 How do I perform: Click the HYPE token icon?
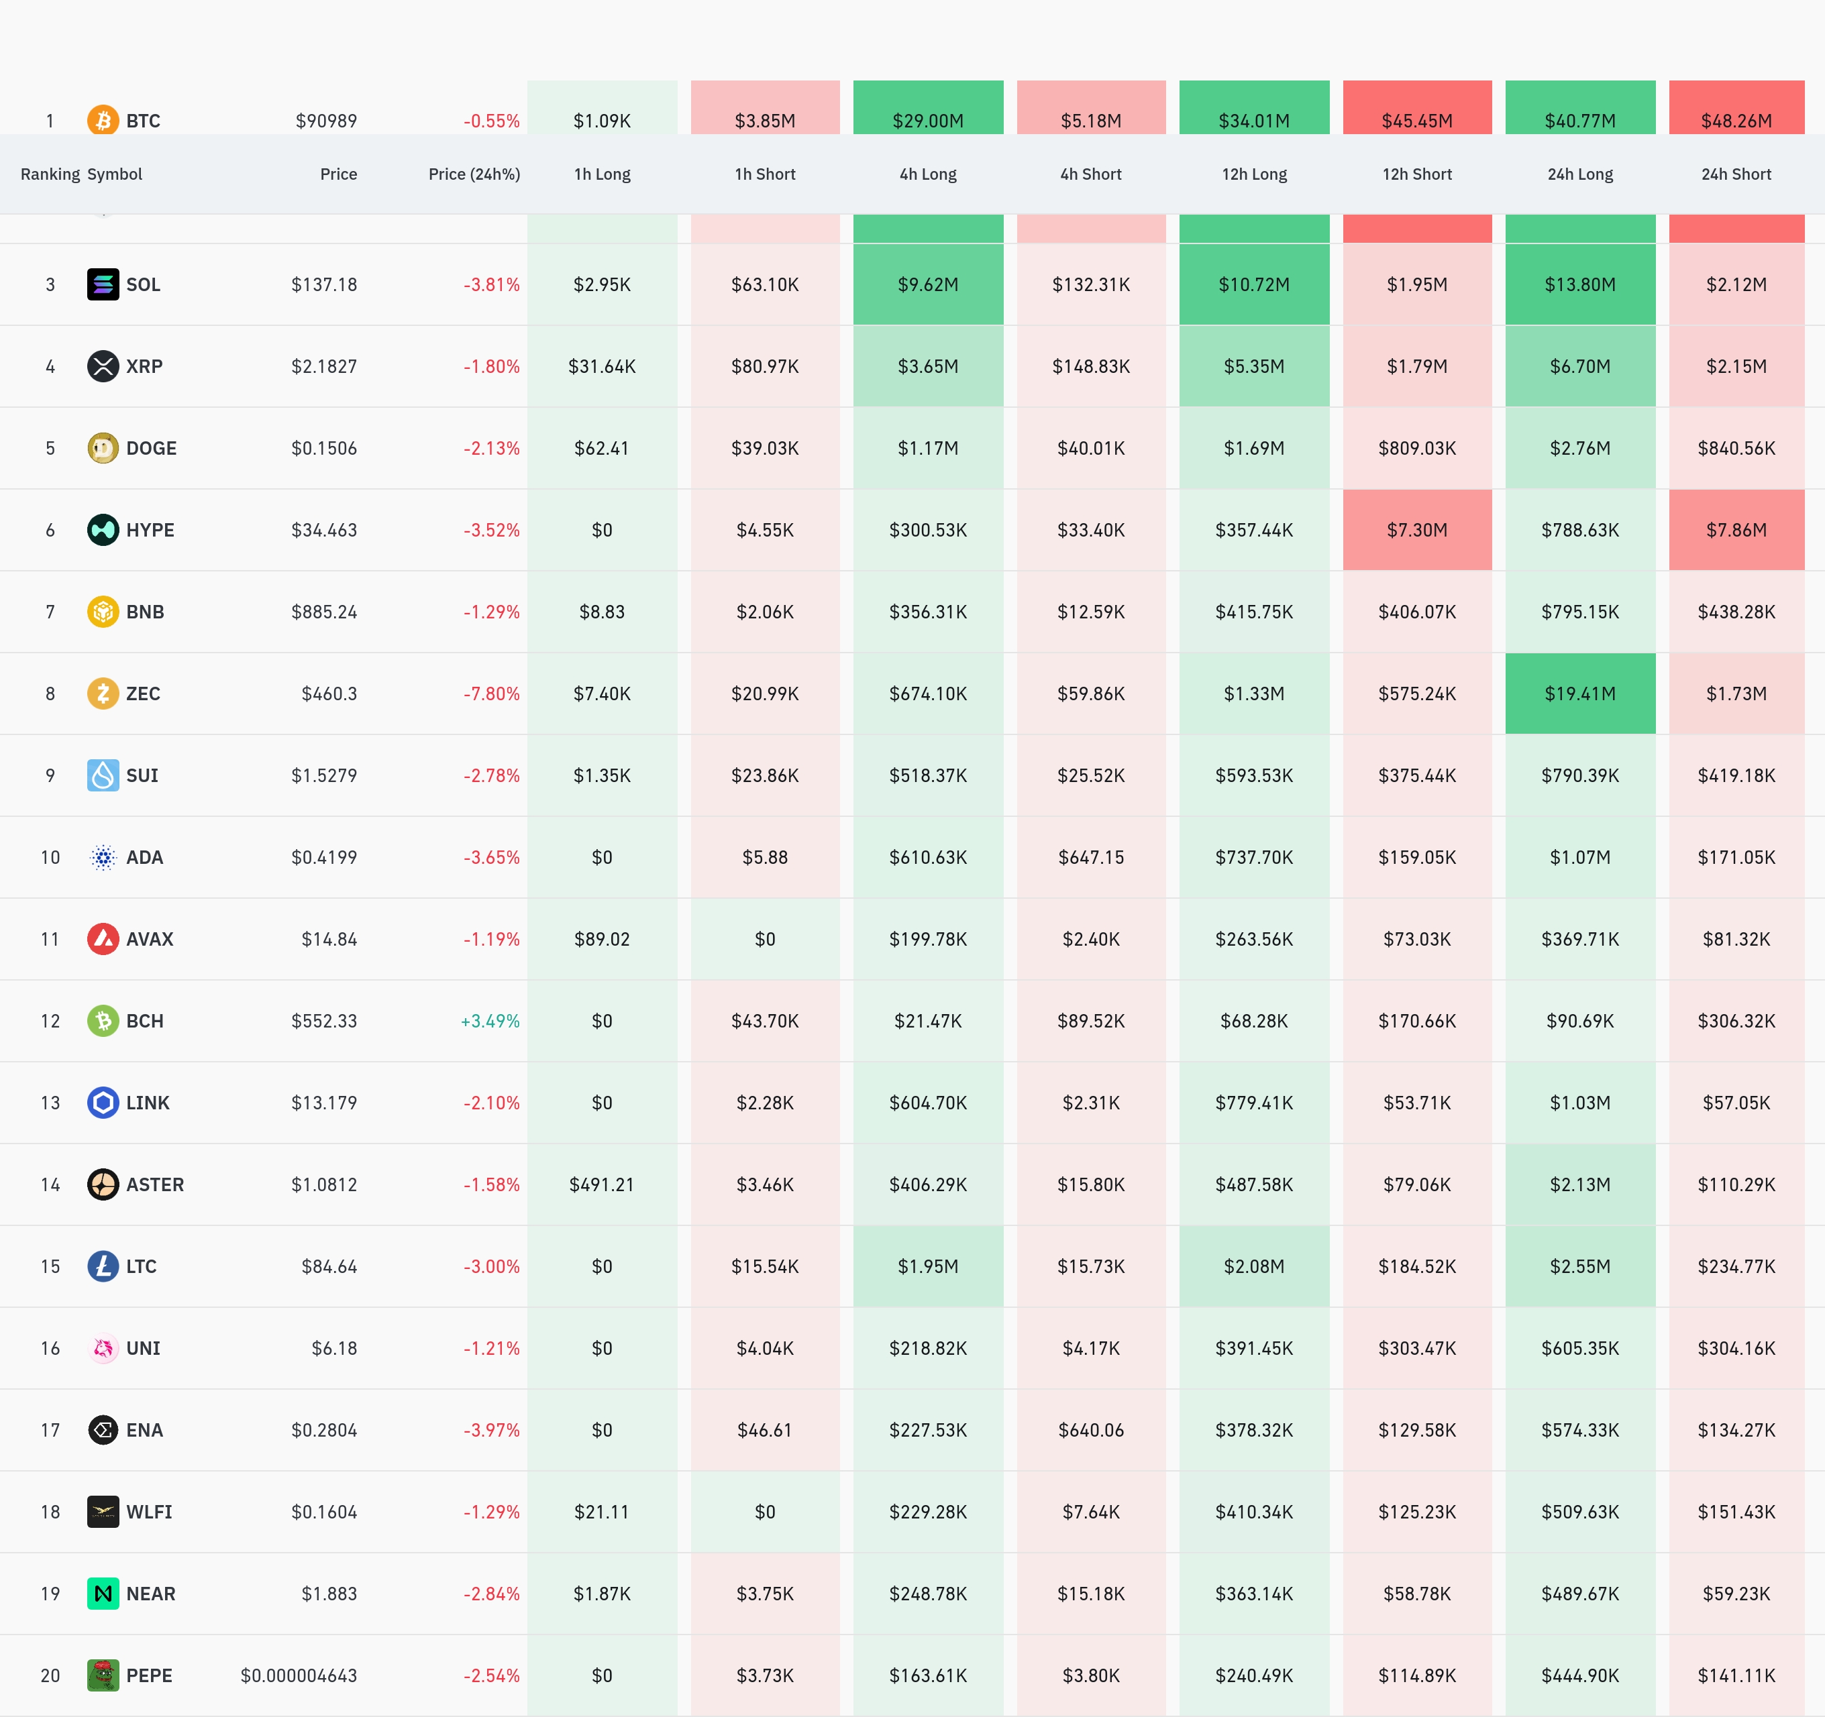click(103, 529)
